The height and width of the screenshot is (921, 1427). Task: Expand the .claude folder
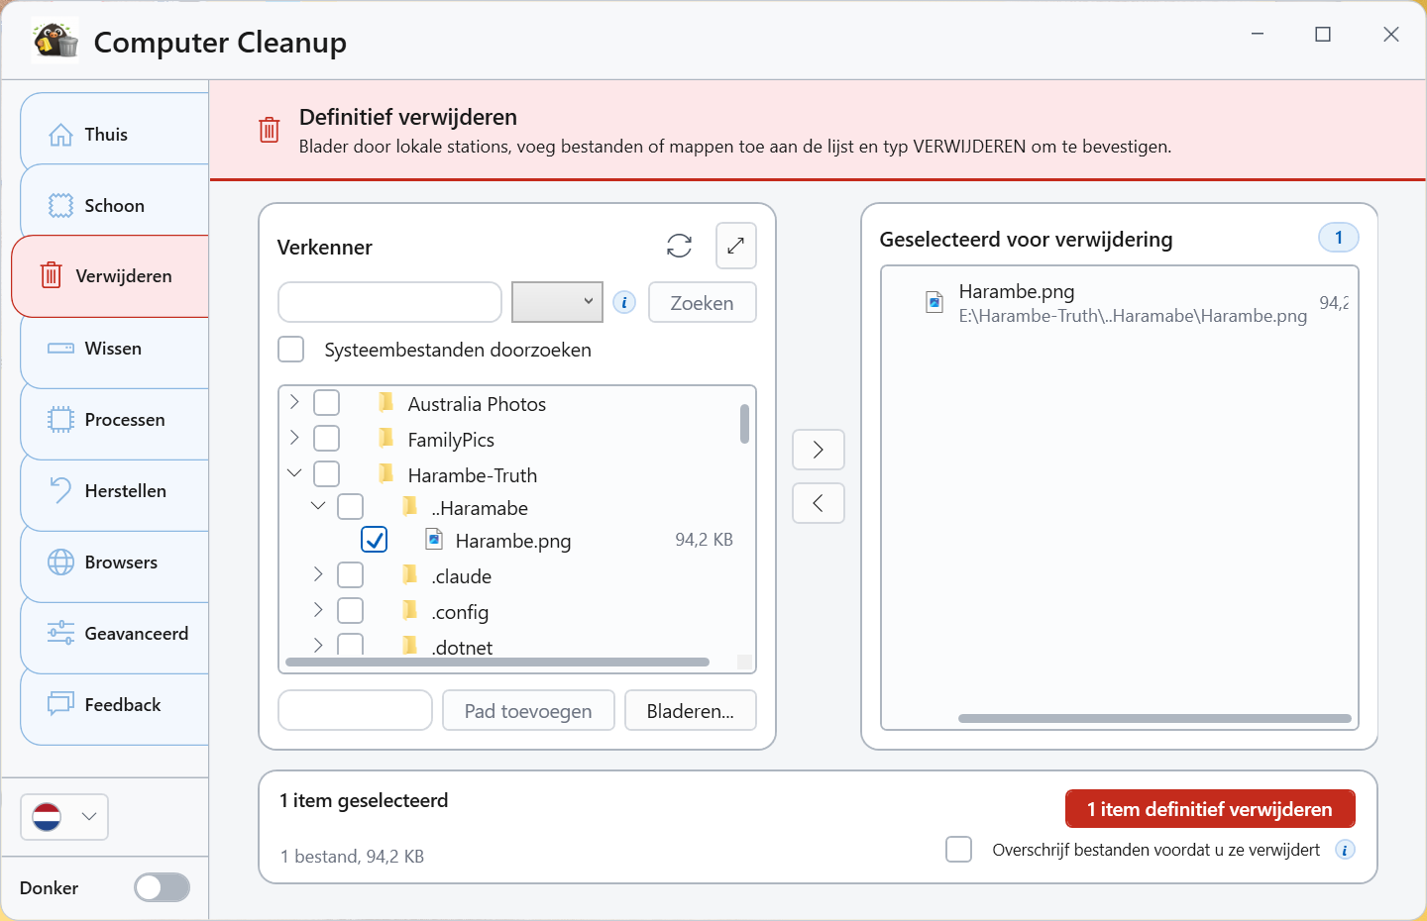[318, 574]
